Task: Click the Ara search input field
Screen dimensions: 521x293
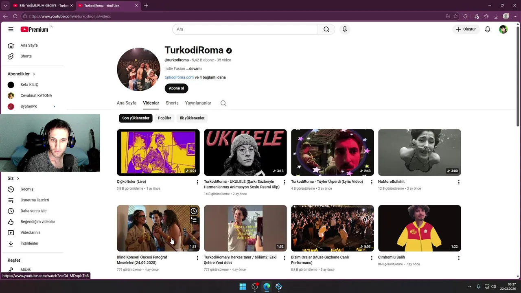Action: point(245,29)
